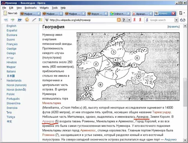
Task: Toggle the side panel edge handle
Action: point(1,79)
